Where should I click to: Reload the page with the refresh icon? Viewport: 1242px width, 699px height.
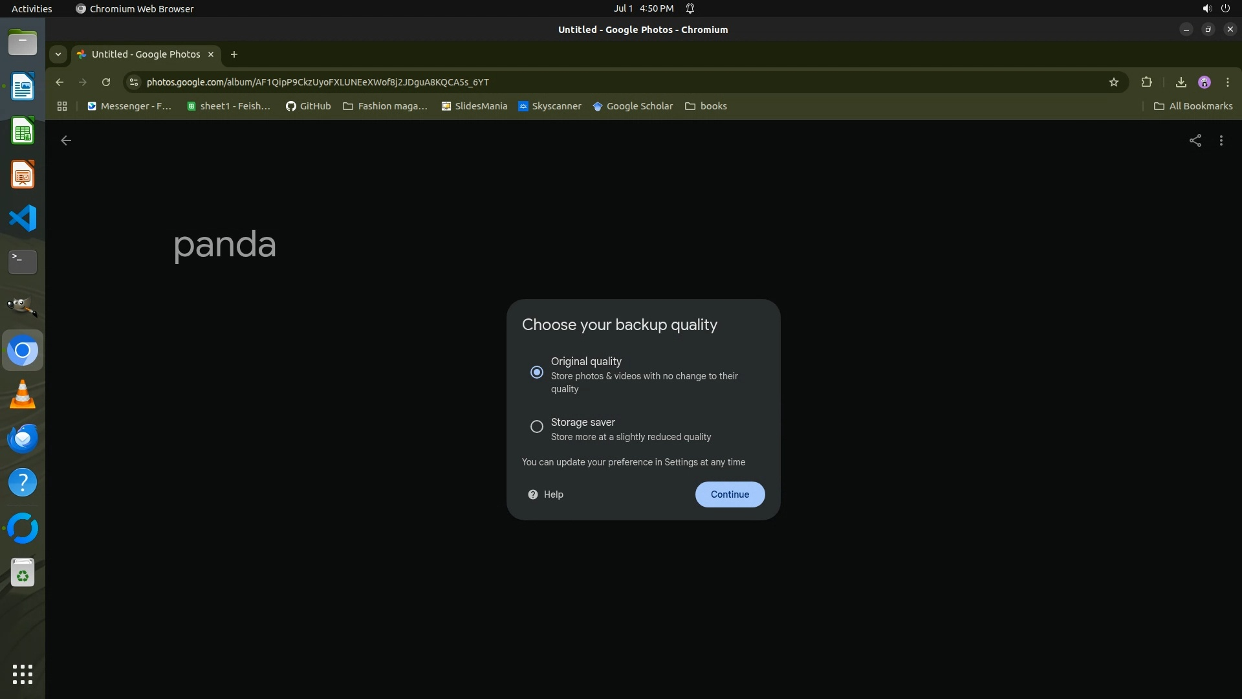106,82
